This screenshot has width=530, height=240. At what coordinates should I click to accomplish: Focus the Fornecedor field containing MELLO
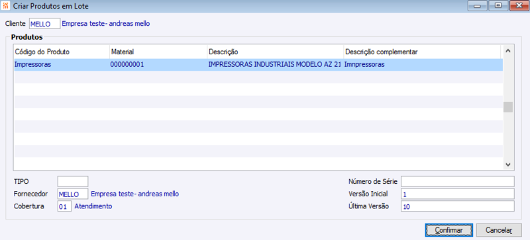pos(73,194)
